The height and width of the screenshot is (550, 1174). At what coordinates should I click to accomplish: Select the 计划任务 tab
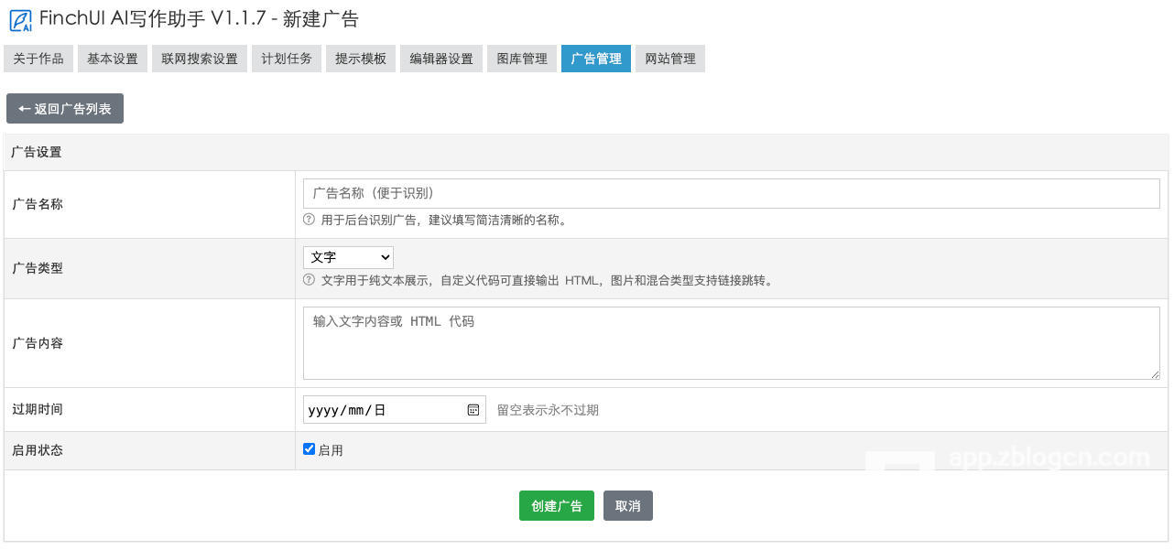coord(287,59)
